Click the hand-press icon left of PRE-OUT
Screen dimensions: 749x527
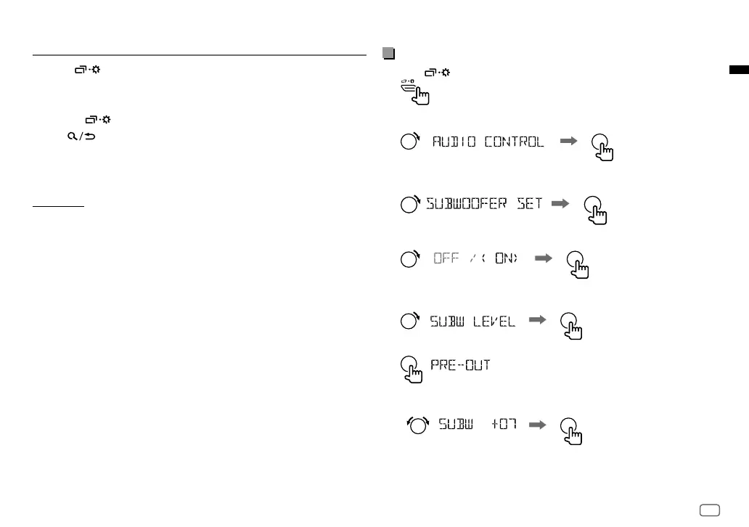[412, 369]
